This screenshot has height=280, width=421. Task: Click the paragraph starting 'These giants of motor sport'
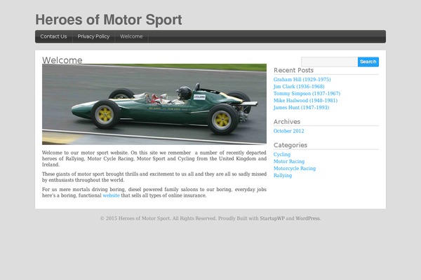click(154, 177)
